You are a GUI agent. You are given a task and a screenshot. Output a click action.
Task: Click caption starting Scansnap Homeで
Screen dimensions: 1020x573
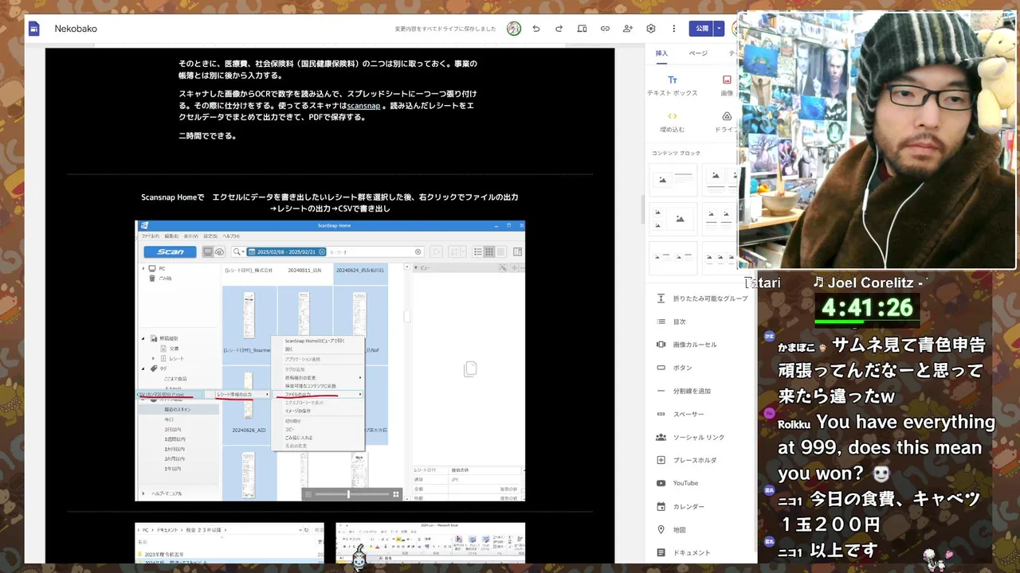(330, 203)
